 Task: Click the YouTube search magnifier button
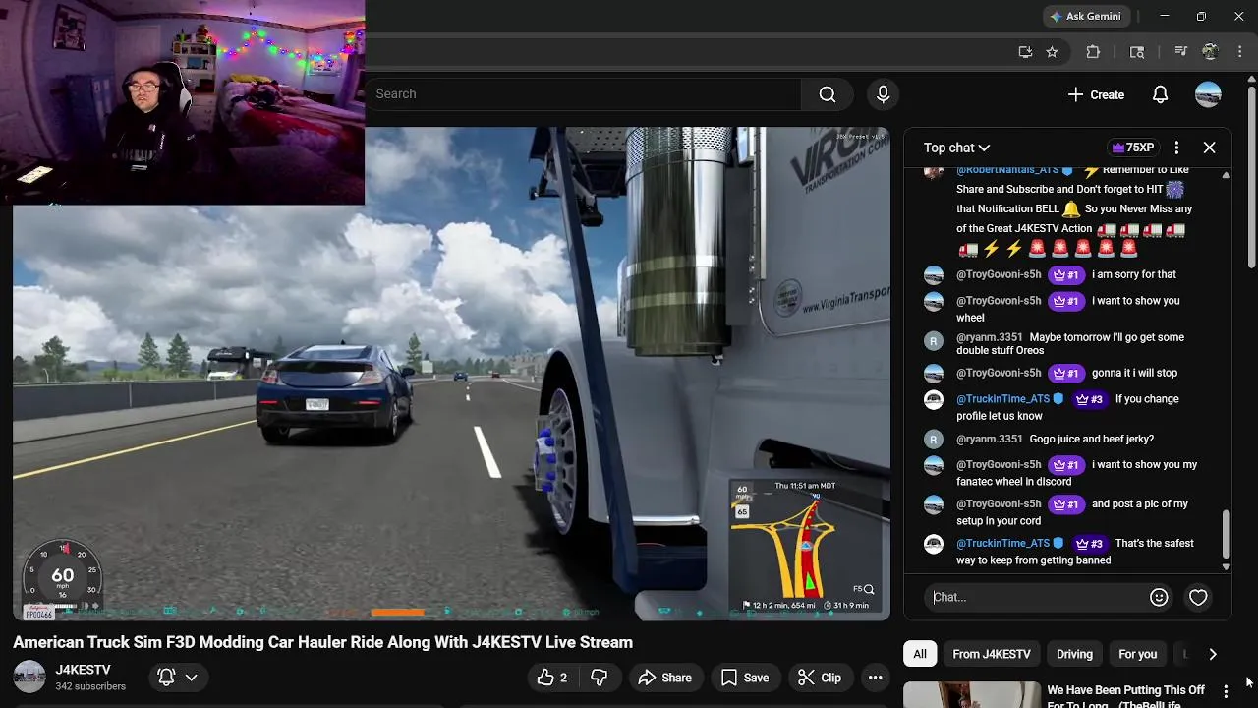click(828, 94)
